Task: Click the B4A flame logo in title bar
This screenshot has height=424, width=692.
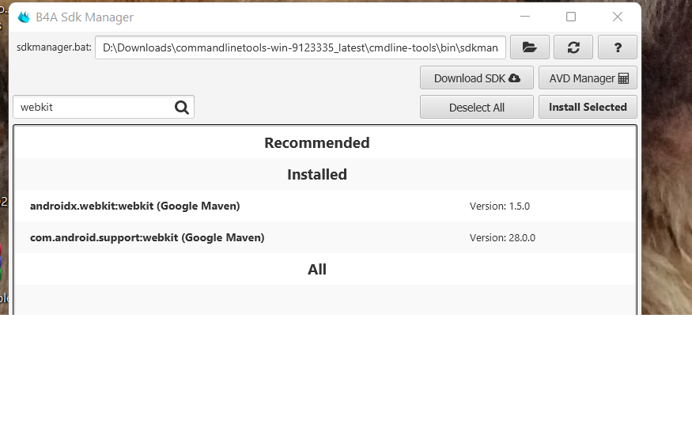Action: [x=24, y=17]
